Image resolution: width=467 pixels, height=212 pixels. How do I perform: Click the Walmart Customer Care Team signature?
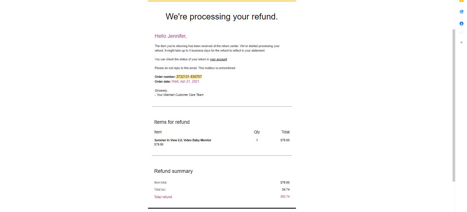179,95
